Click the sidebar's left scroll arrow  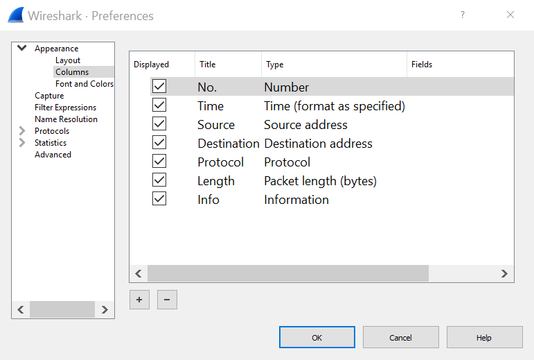click(21, 309)
